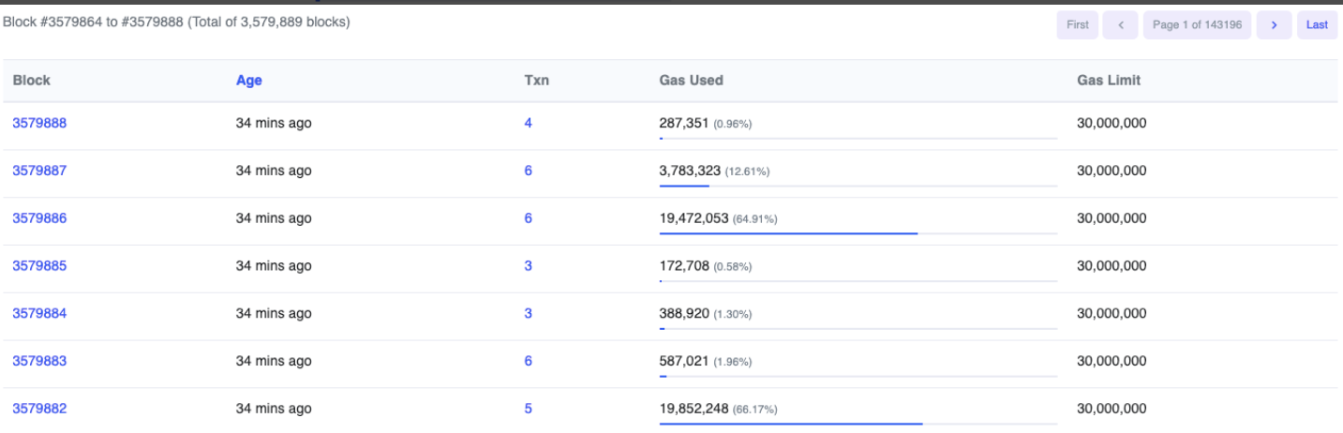Open block 3579883

[x=39, y=362]
